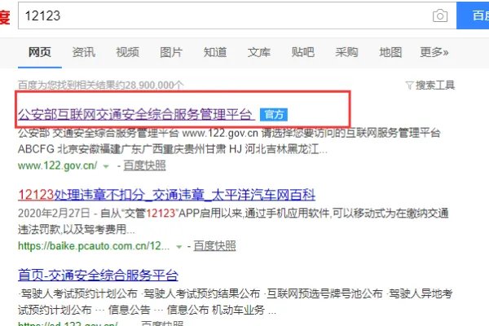The height and width of the screenshot is (326, 489).
Task: Open 公安部互联网交通安全综合服务管理平台 result link
Action: click(x=136, y=114)
